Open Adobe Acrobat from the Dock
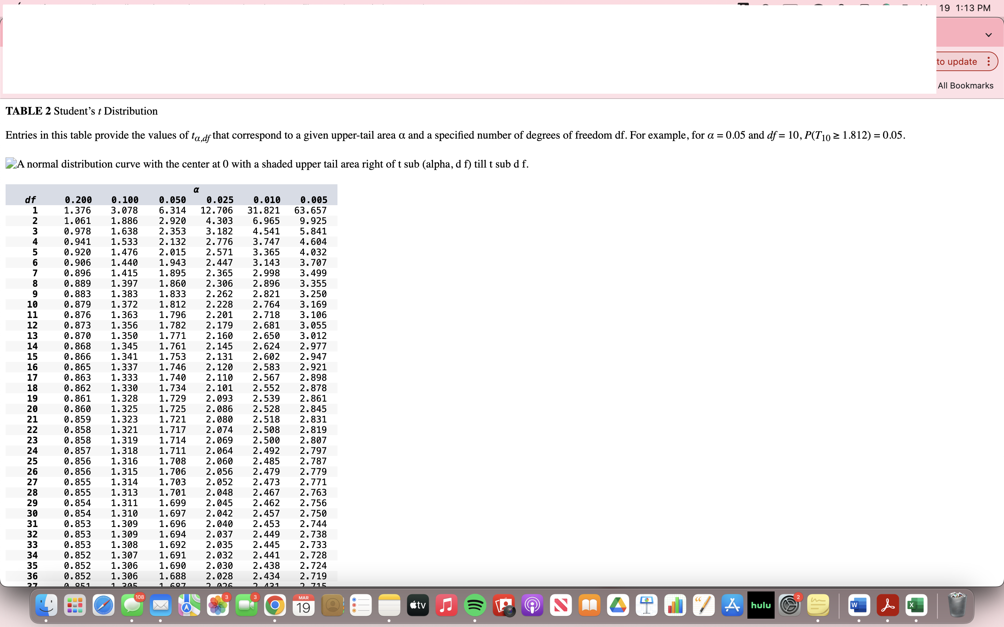 pyautogui.click(x=888, y=605)
